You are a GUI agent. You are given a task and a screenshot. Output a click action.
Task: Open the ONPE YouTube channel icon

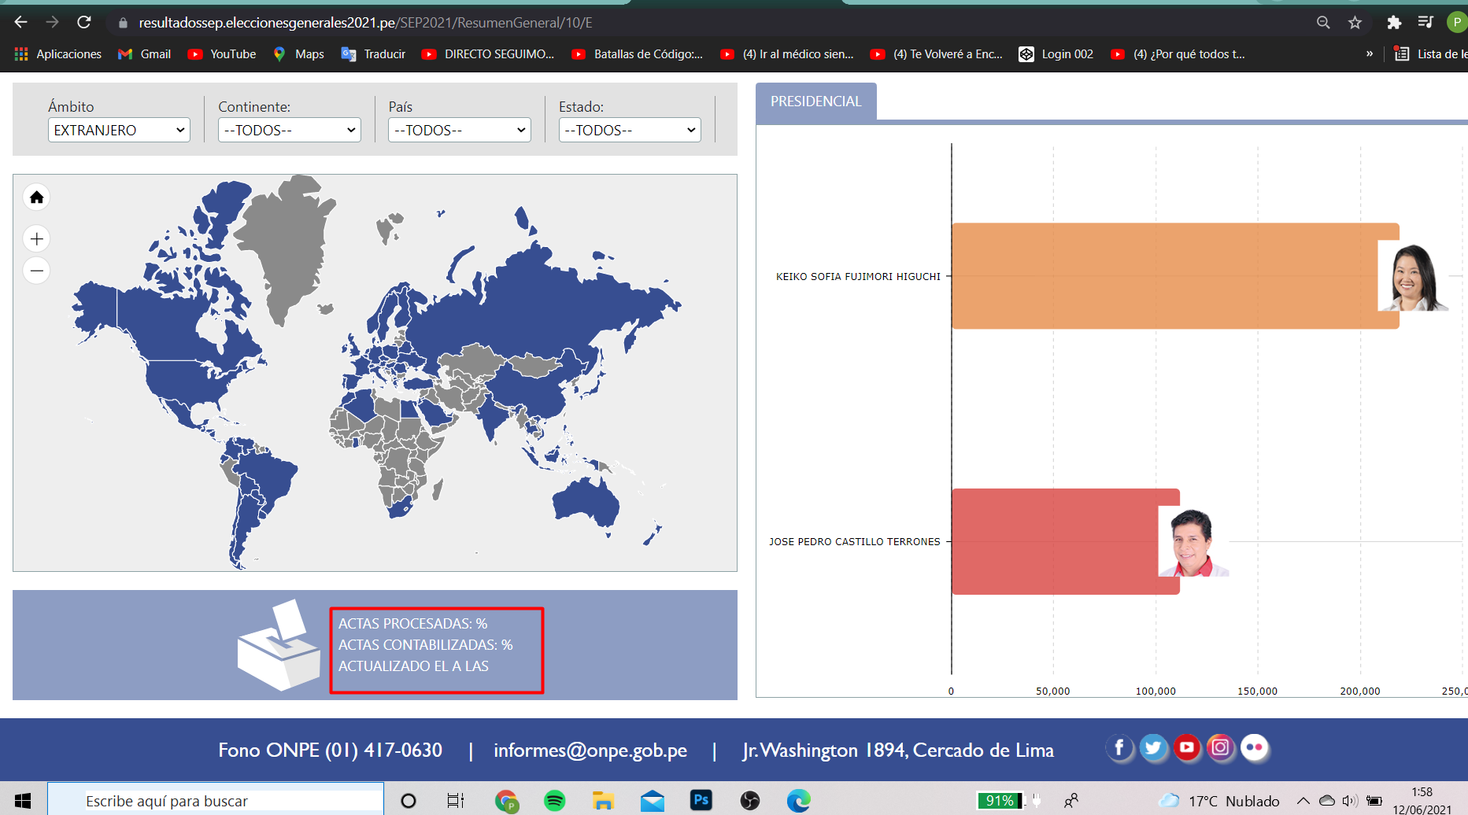1187,747
